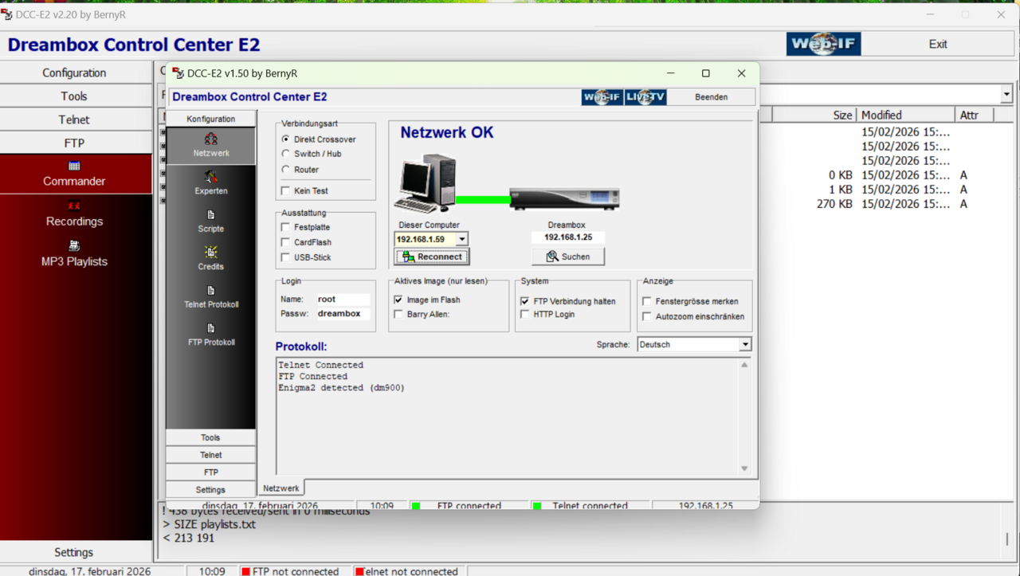Viewport: 1020px width, 576px height.
Task: Open the Tools section in the sidebar
Action: (x=210, y=437)
